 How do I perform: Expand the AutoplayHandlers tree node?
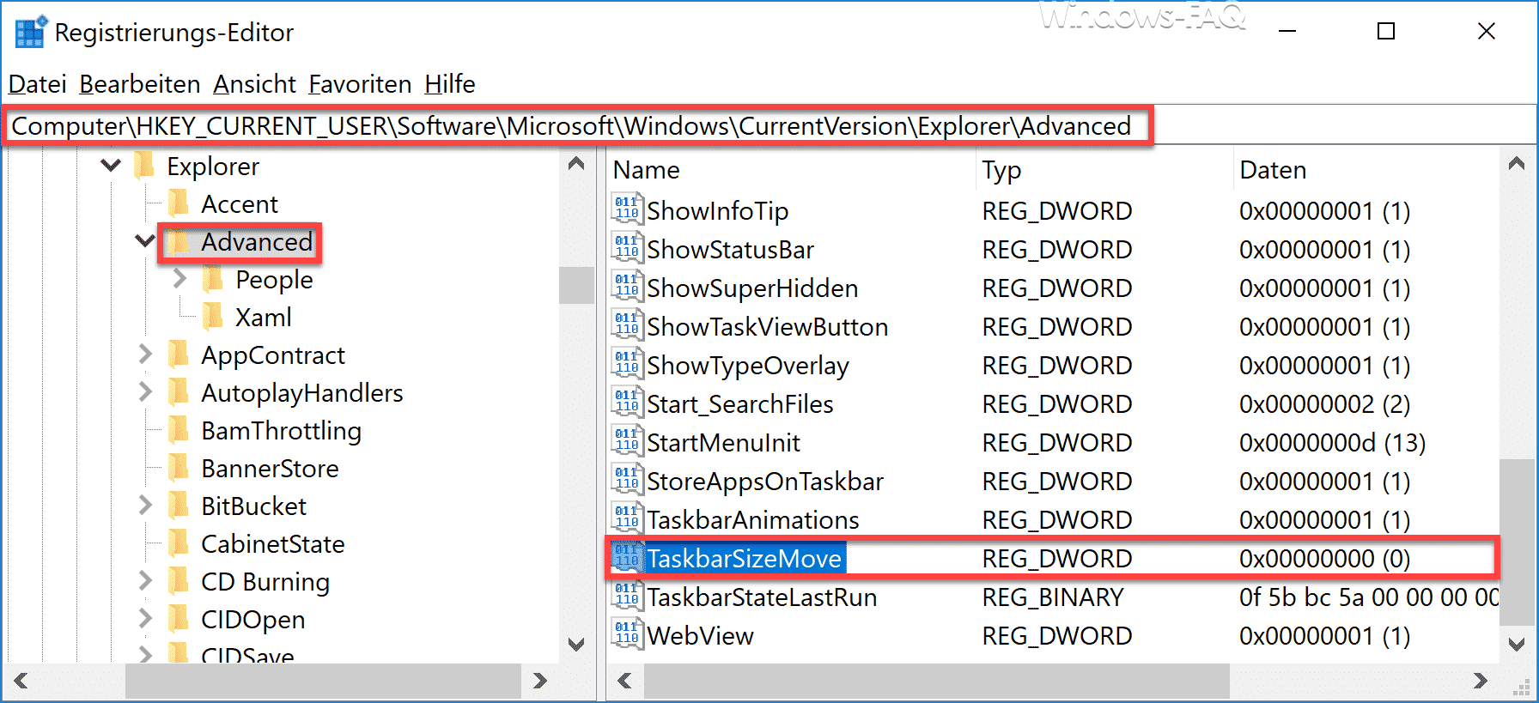(145, 391)
